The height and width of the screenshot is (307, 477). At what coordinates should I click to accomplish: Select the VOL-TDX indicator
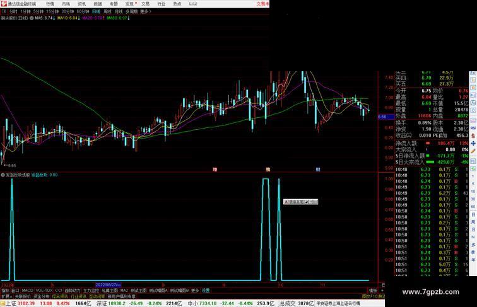[44, 291]
